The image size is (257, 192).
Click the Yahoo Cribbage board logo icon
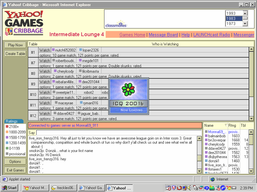[x=9, y=31]
